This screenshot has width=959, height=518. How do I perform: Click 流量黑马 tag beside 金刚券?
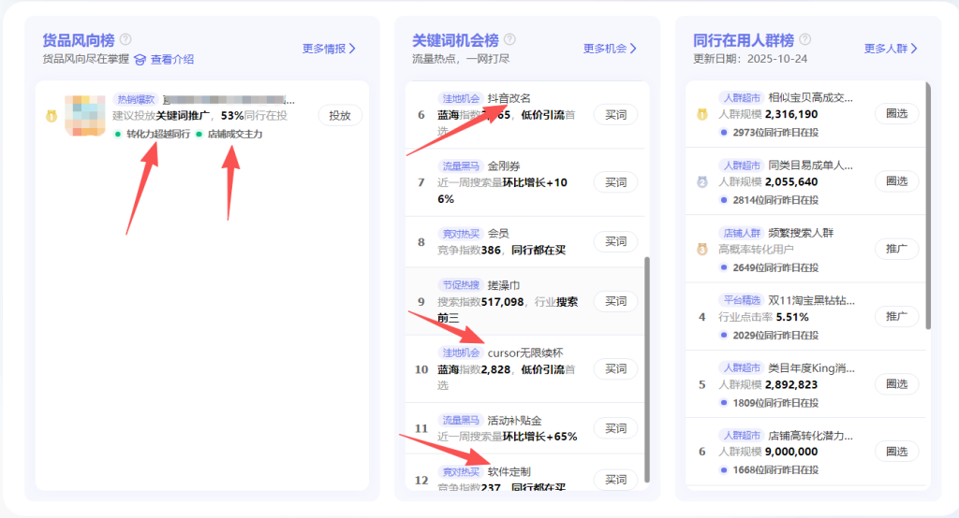(x=461, y=166)
